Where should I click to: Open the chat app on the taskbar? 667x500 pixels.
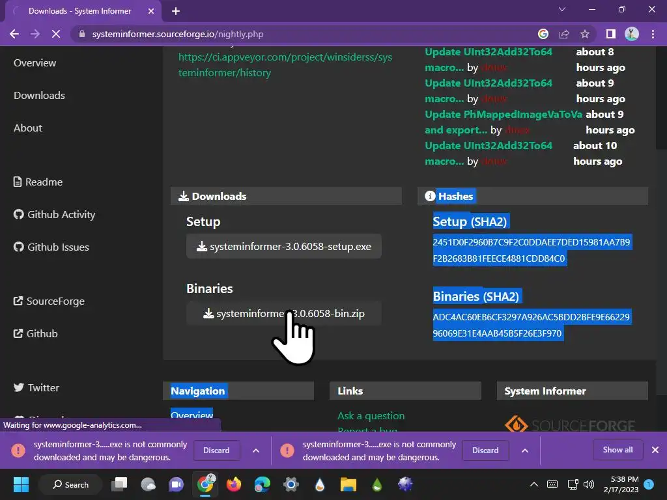point(176,484)
